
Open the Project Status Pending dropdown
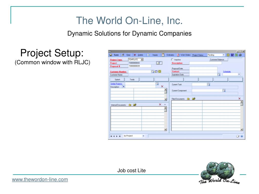tap(224, 55)
